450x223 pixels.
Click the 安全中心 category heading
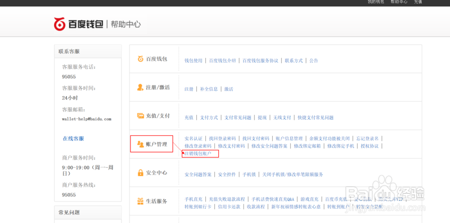[157, 173]
